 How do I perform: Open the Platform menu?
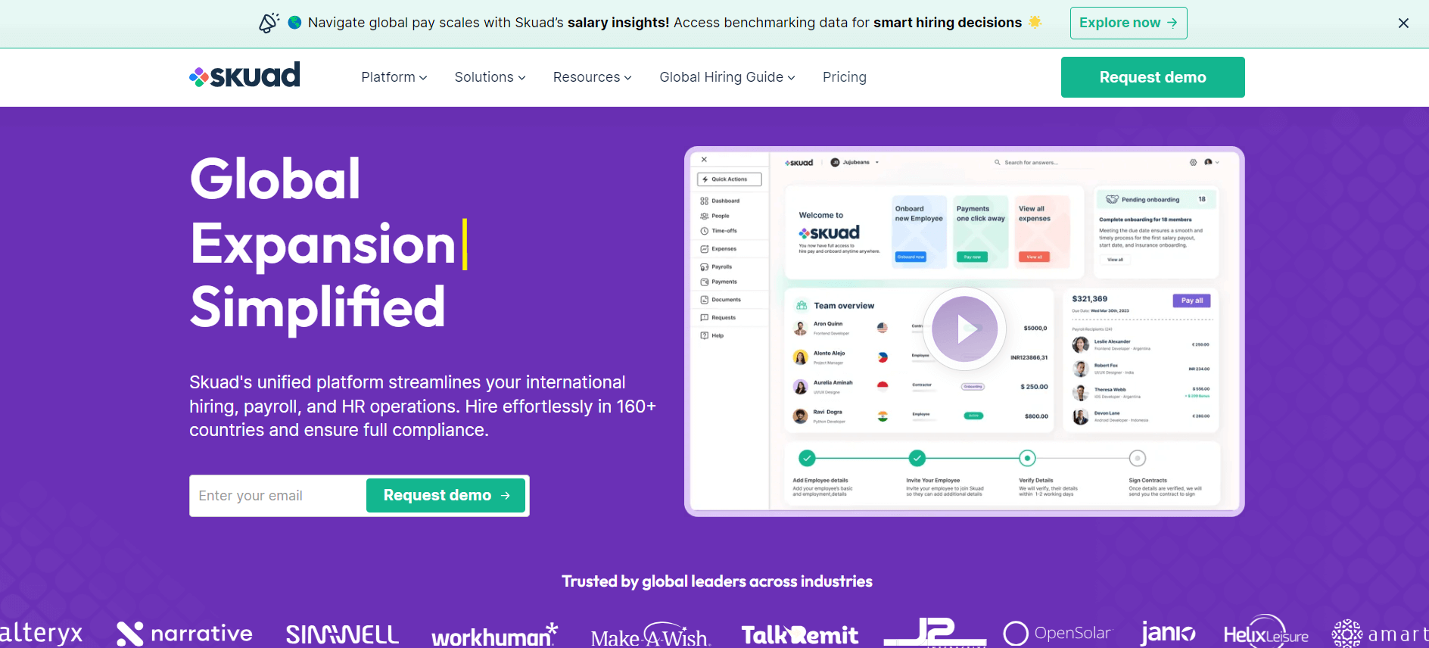(394, 77)
